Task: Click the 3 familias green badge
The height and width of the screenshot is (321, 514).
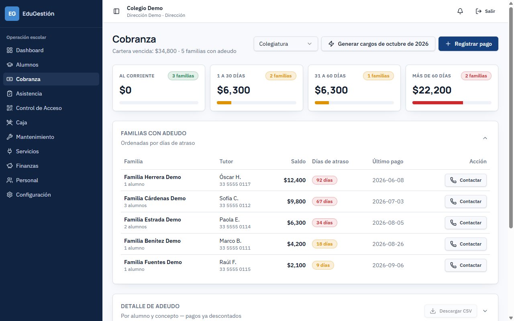Action: point(183,76)
